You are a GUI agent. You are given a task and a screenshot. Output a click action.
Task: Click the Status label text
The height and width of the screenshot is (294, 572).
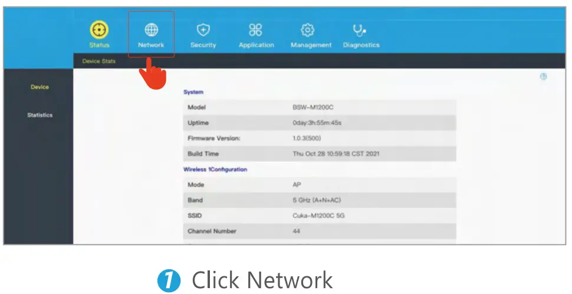(99, 45)
